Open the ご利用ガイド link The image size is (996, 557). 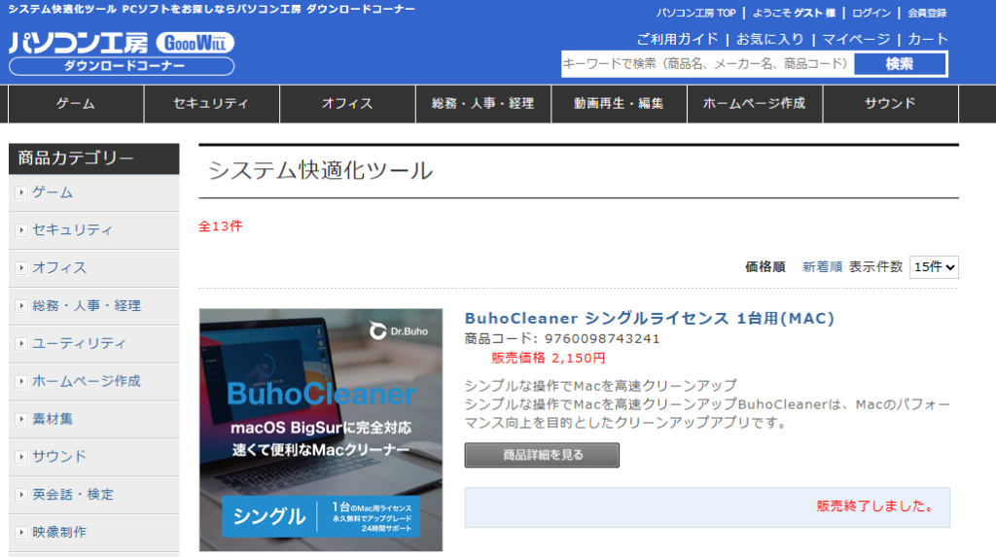[677, 40]
